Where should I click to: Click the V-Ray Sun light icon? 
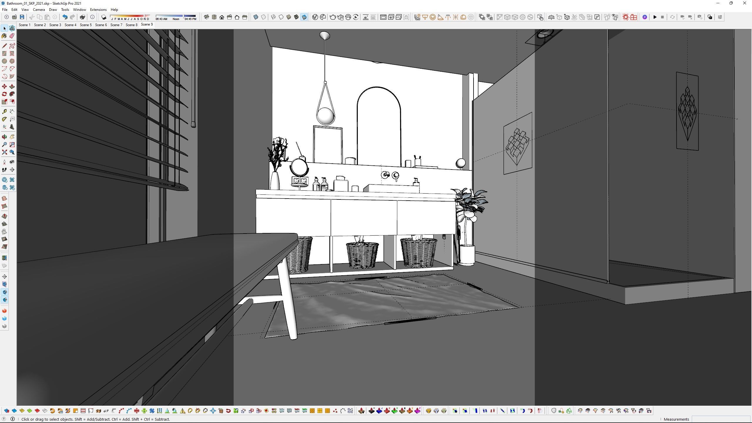point(456,17)
